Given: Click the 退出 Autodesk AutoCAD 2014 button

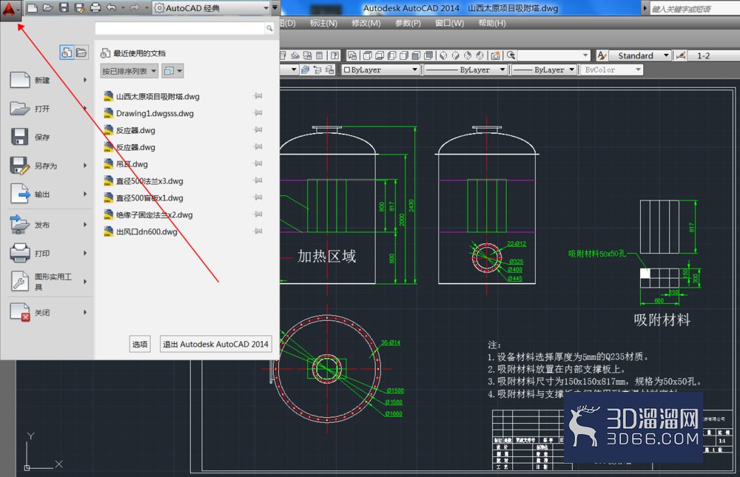Looking at the screenshot, I should [x=215, y=344].
